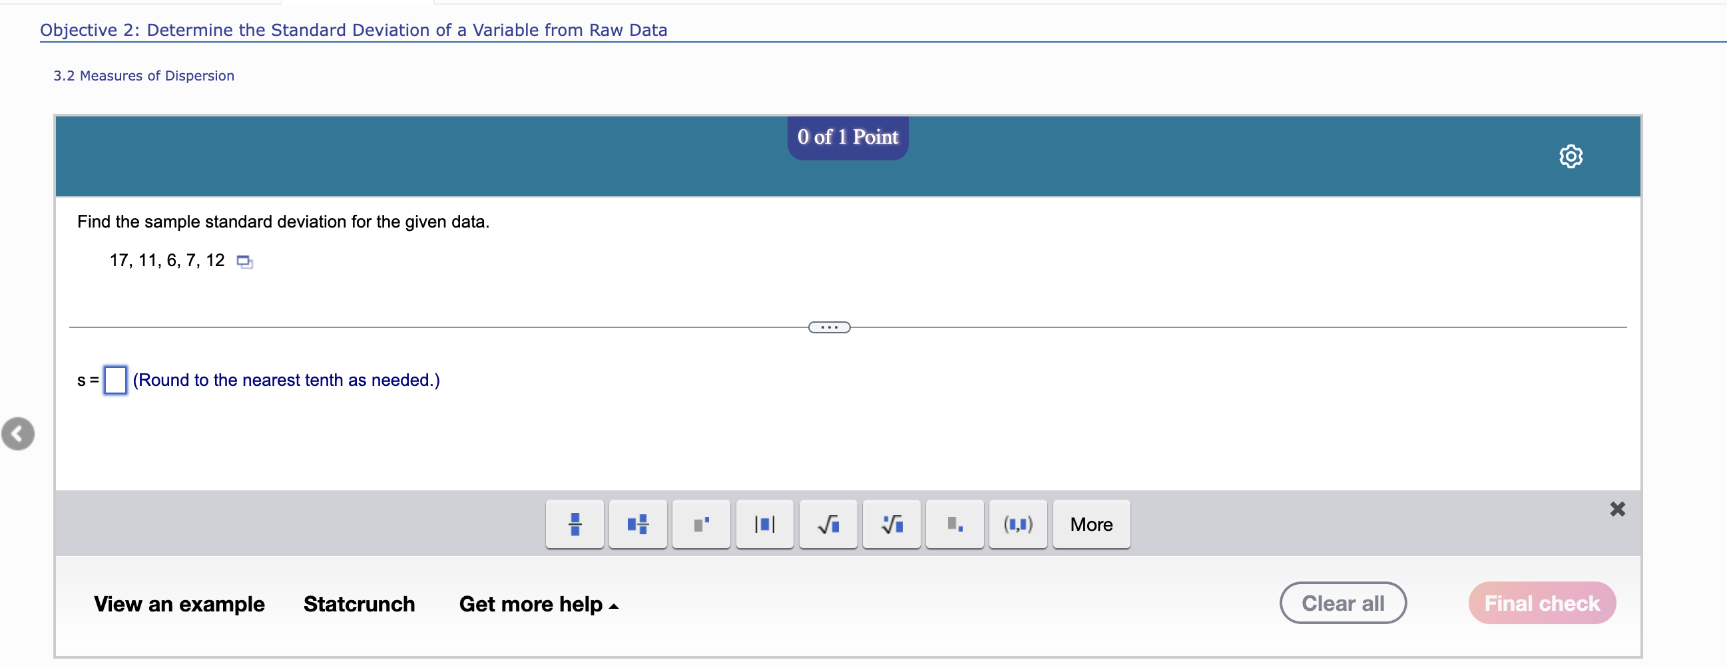Select the data values 17, 11, 6, 7, 12

point(167,260)
